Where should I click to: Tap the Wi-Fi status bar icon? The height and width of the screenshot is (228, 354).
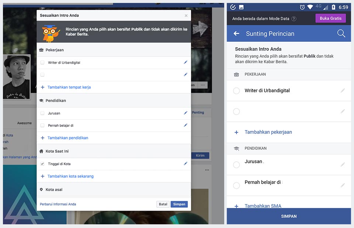click(310, 7)
